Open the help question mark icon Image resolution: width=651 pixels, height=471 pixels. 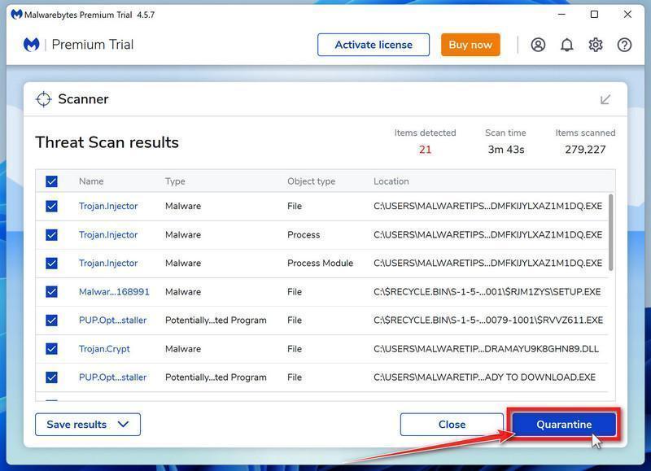[x=624, y=45]
